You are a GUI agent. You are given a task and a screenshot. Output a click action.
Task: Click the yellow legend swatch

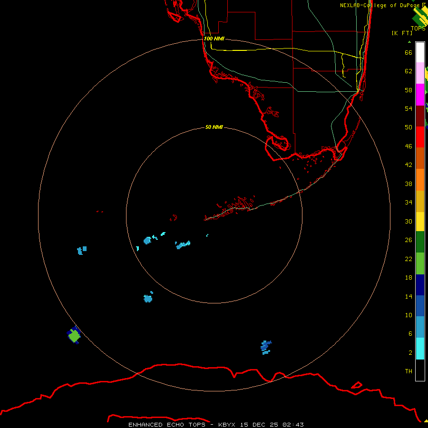(x=420, y=222)
